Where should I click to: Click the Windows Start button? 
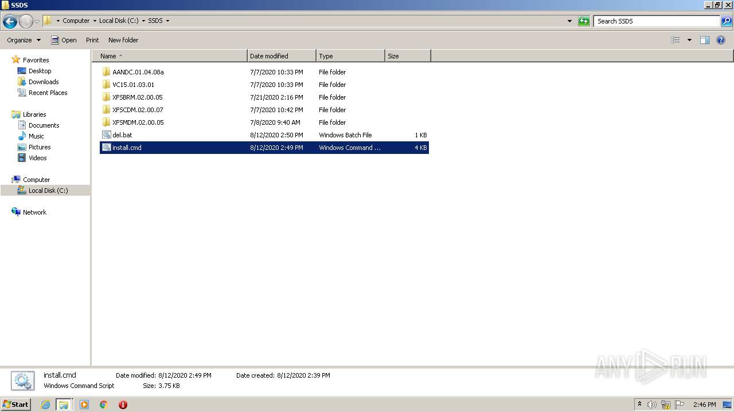pyautogui.click(x=15, y=405)
